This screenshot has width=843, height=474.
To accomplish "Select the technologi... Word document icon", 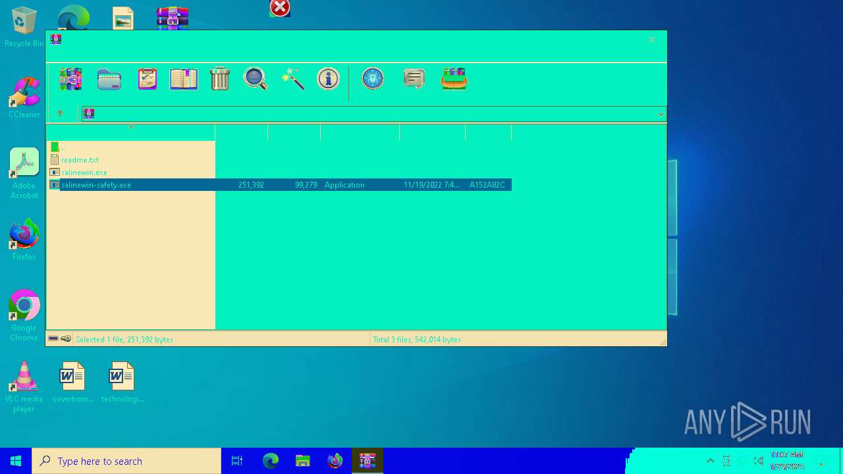I will [122, 382].
